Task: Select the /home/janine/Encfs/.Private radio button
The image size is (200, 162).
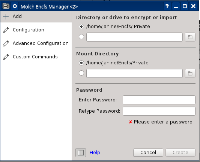Action: (x=81, y=27)
